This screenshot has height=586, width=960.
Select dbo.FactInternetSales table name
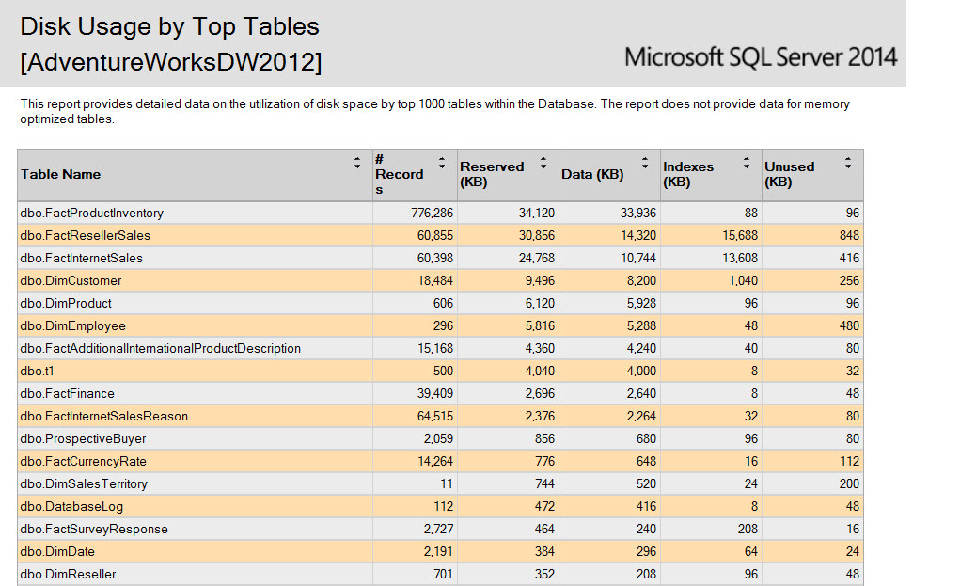[x=82, y=259]
